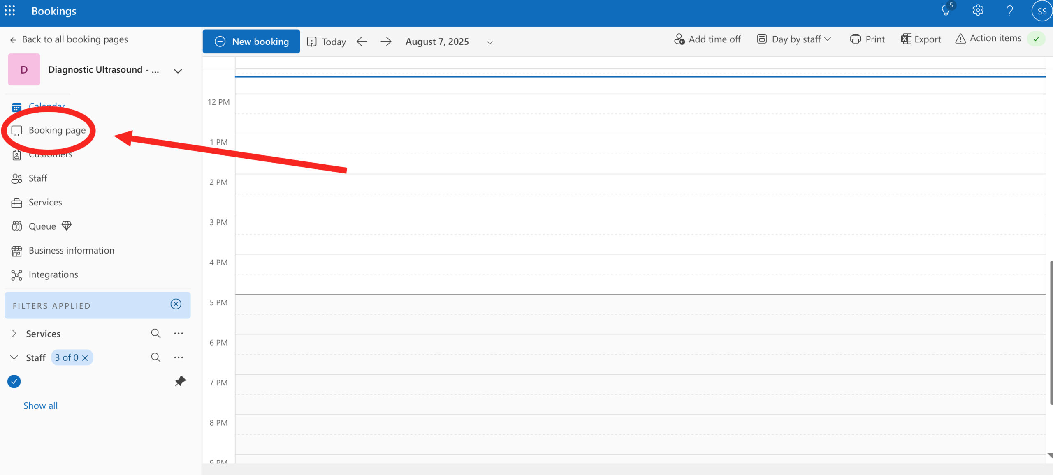Open the Booking page menu item
The width and height of the screenshot is (1053, 475).
57,130
